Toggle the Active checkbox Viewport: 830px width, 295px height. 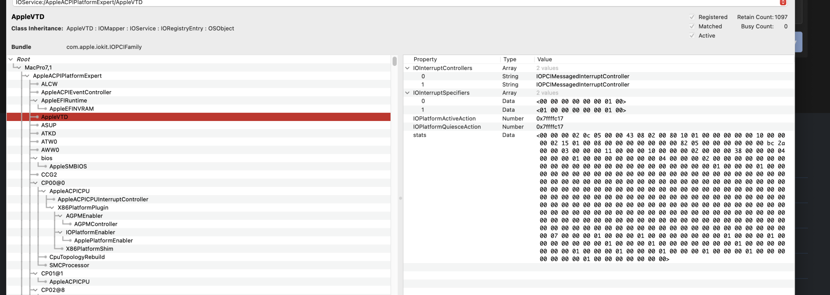[x=692, y=36]
